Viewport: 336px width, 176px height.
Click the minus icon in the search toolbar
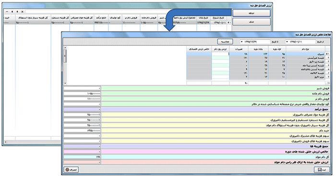[7, 12]
